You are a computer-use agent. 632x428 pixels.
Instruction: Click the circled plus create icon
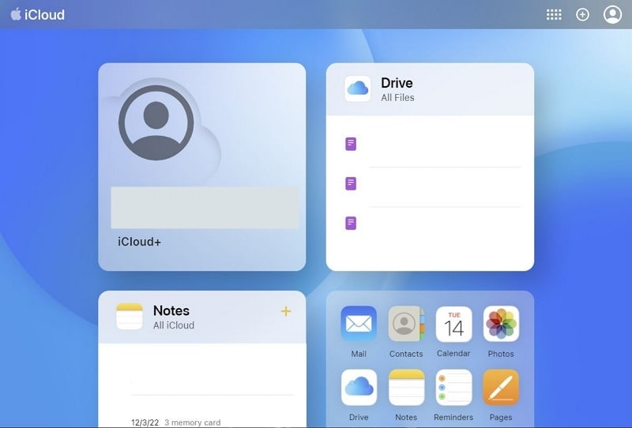point(582,15)
